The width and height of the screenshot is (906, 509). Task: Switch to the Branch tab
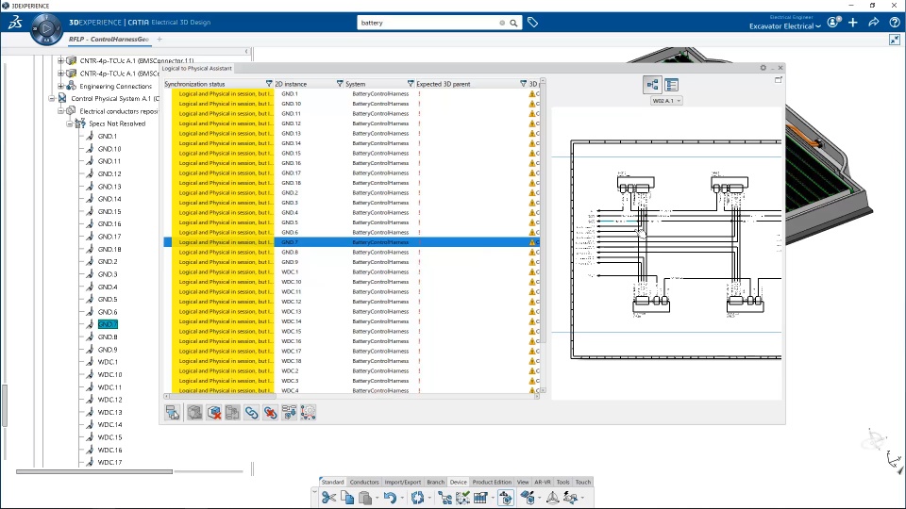coord(436,482)
